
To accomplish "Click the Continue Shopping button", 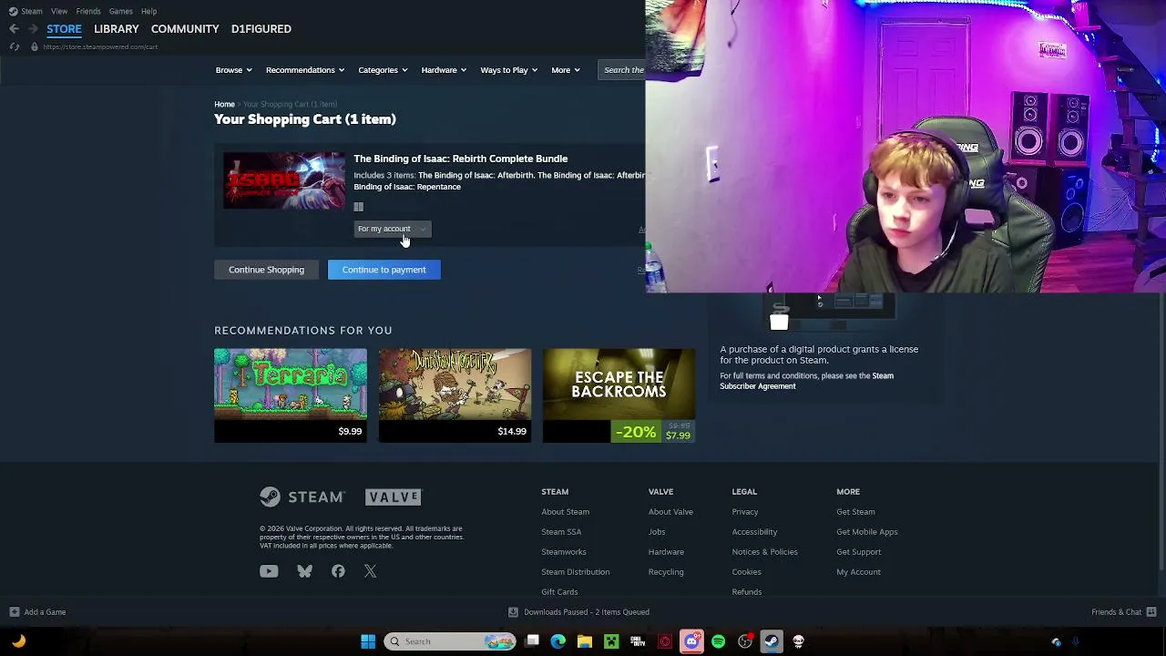I will pos(266,270).
